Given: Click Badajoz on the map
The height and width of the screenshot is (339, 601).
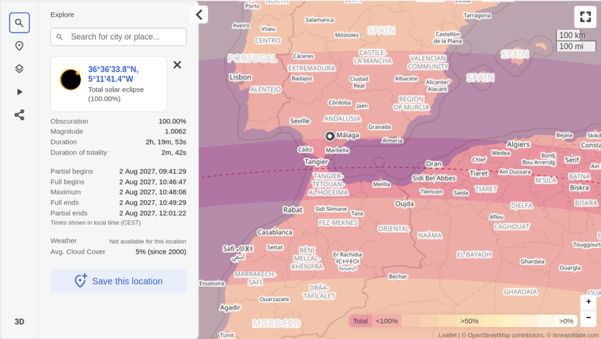Looking at the screenshot, I should [302, 78].
